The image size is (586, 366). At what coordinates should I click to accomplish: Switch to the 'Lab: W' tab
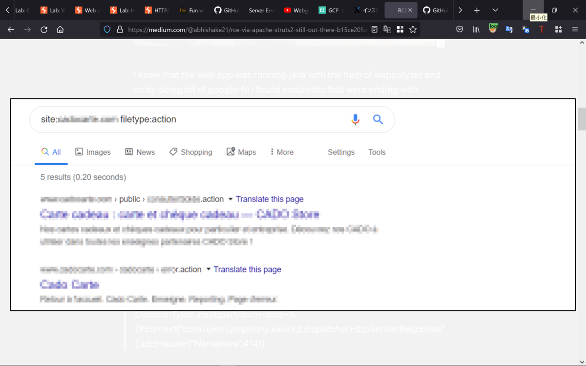(x=53, y=10)
